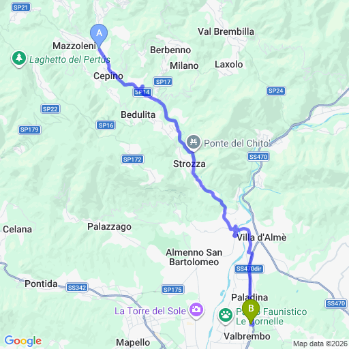349x349 pixels.
Task: Select Parco Faunistico Le Cornelle paw icon
Action: (226, 316)
